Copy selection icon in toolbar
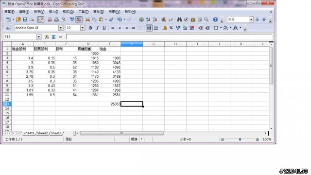Screen dimensions: 311x175 94,19
